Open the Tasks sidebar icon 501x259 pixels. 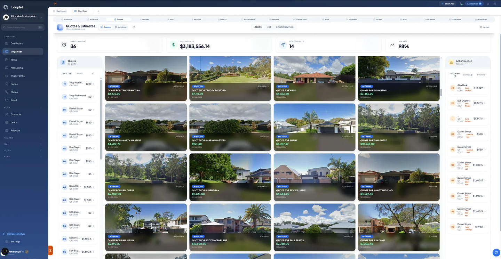pyautogui.click(x=7, y=60)
